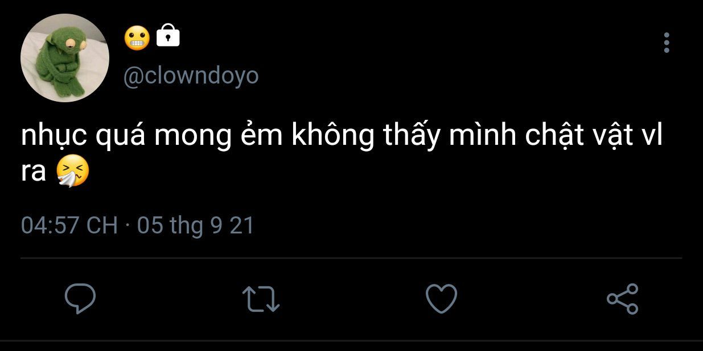Open the Kermit frog profile avatar

64,58
